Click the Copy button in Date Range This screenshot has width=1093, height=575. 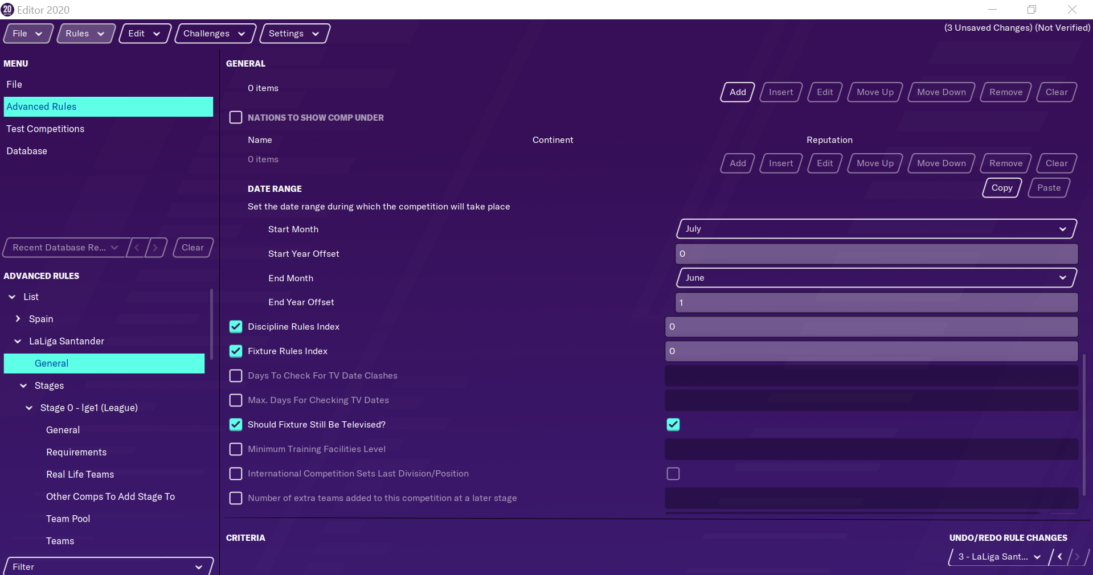point(1001,188)
